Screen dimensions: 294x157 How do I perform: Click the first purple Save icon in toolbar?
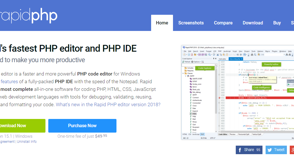pyautogui.click(x=199, y=55)
